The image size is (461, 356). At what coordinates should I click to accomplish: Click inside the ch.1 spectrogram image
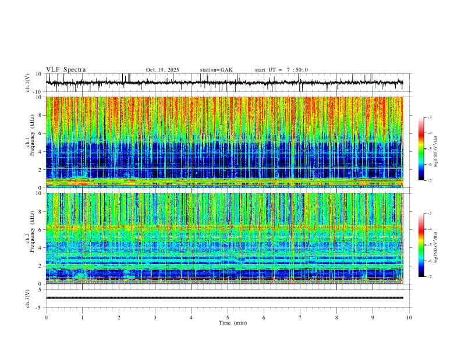pos(224,142)
